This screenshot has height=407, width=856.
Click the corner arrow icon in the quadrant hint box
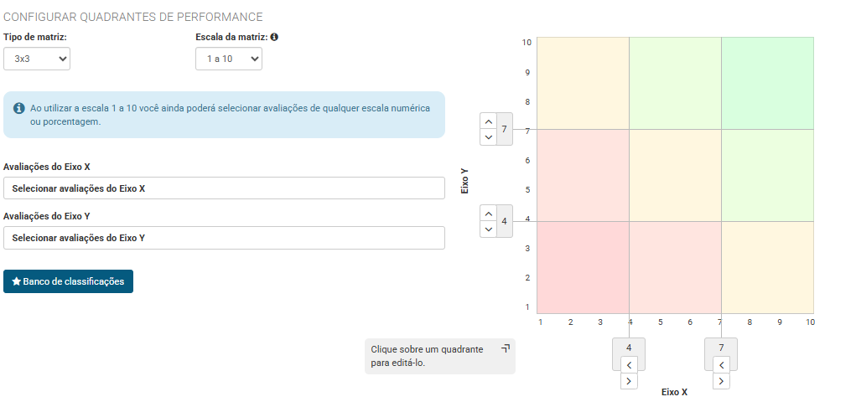[505, 348]
